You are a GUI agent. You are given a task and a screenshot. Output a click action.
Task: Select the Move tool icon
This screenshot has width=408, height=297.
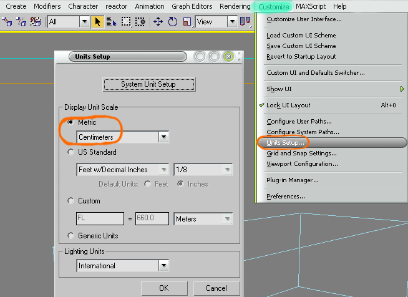[x=158, y=22]
